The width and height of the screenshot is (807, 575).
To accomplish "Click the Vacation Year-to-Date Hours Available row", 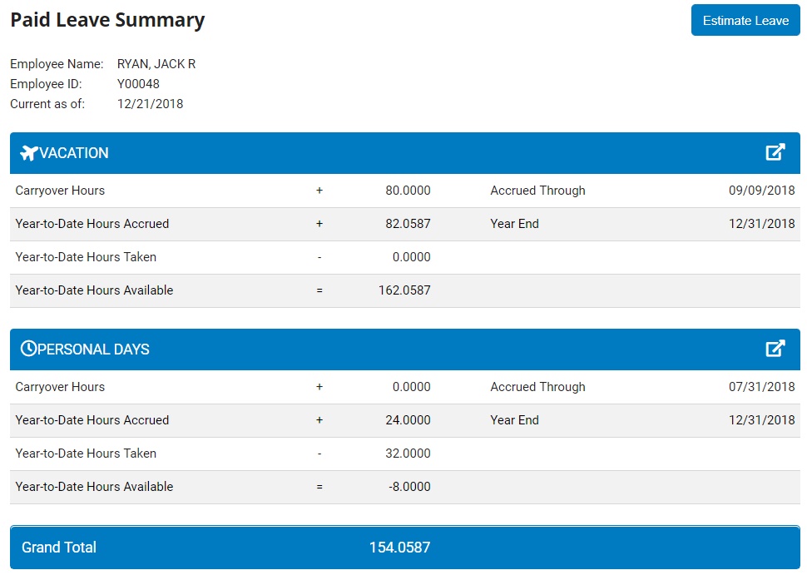I will [x=93, y=290].
